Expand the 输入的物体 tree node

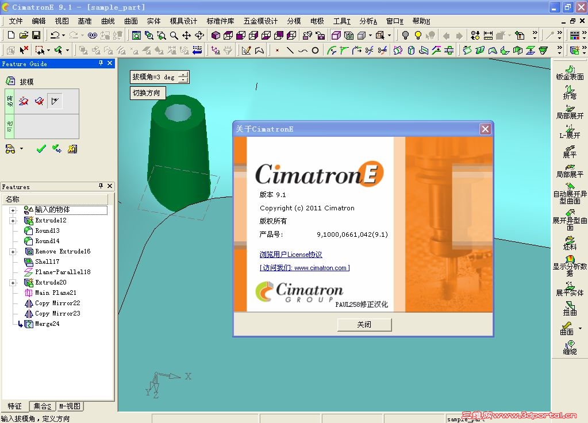[13, 210]
